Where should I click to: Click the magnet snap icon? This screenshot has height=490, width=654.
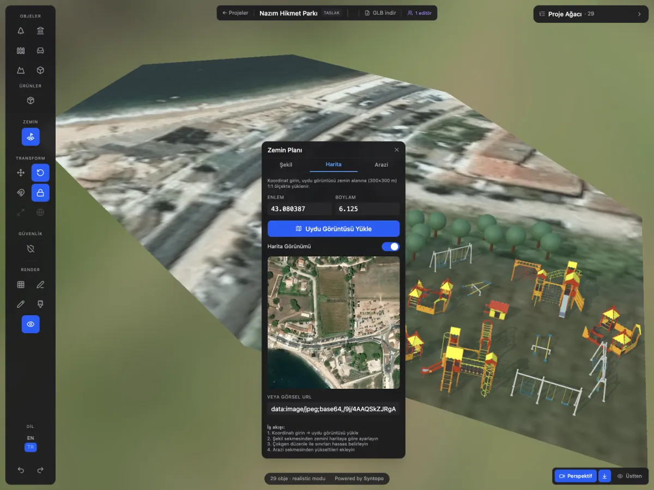pos(21,193)
